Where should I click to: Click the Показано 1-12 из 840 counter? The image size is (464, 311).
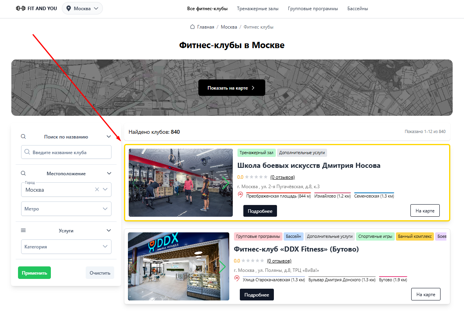[x=425, y=131]
